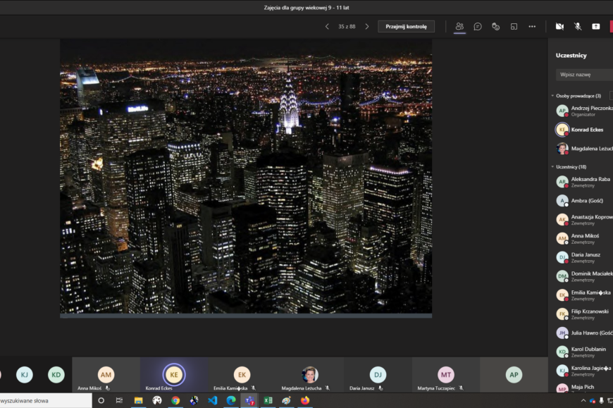Select Karol Dublanin in participants list
Viewport: 613px width, 408px height.
584,352
